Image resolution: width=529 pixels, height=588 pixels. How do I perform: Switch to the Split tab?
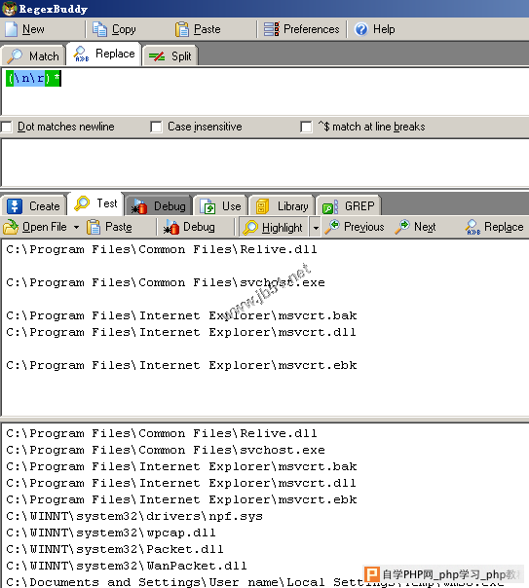(x=170, y=56)
